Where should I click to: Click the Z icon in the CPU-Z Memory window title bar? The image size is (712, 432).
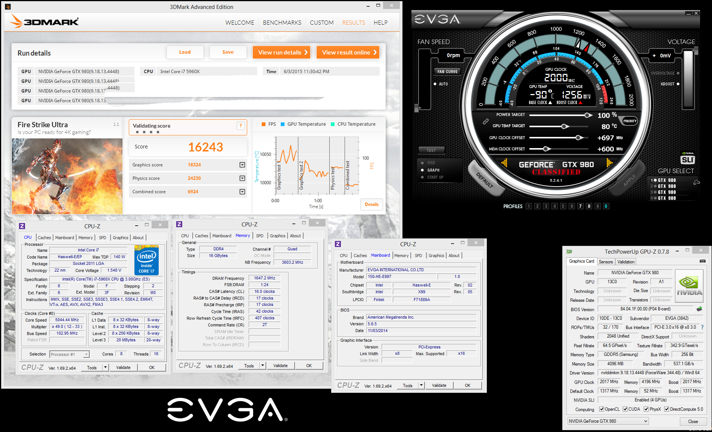coord(179,224)
